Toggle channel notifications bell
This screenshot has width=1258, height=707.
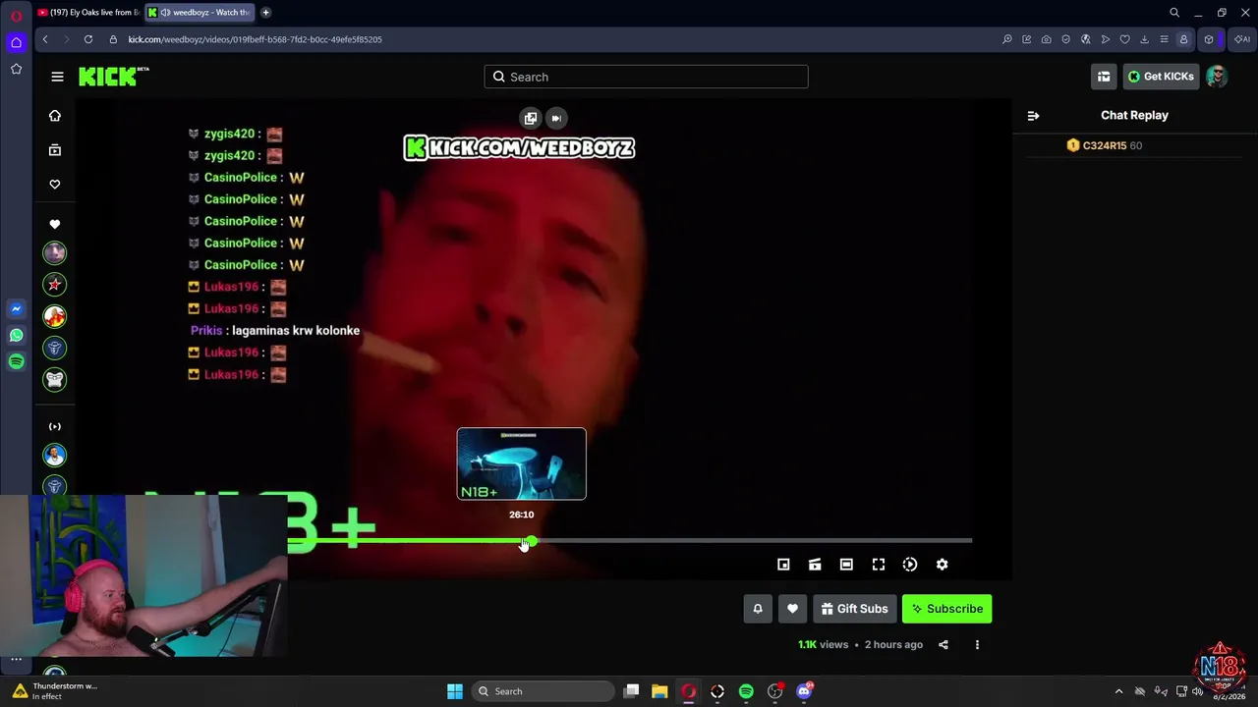[x=758, y=609]
